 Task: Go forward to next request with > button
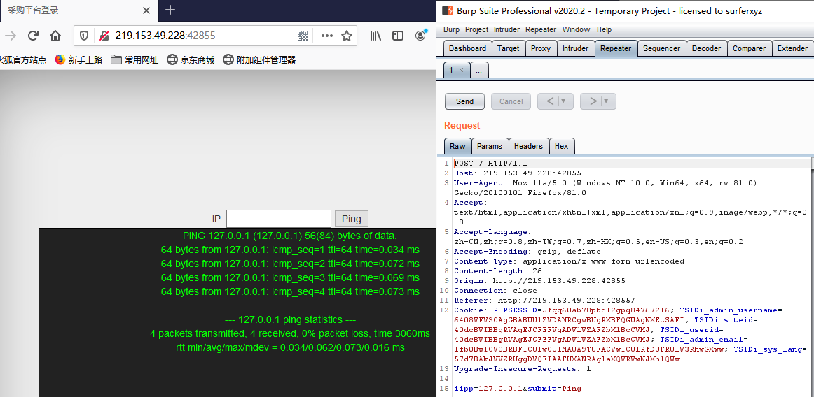click(593, 101)
